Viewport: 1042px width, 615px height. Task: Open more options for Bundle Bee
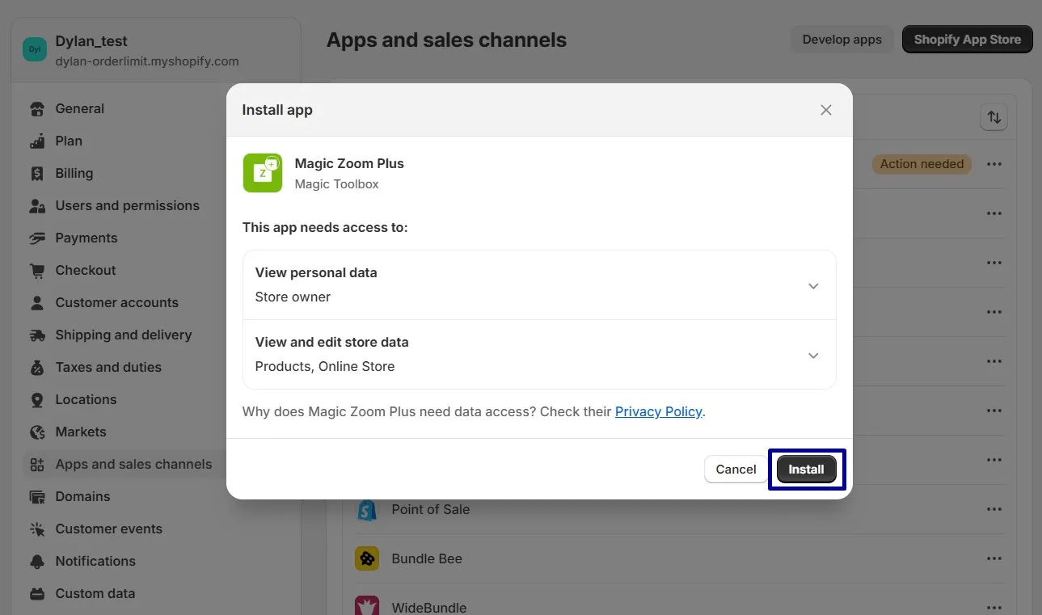click(994, 558)
